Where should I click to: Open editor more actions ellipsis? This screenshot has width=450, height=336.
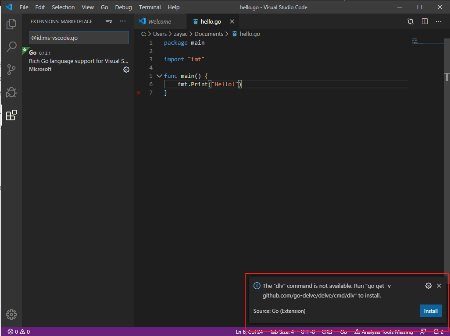tap(439, 21)
